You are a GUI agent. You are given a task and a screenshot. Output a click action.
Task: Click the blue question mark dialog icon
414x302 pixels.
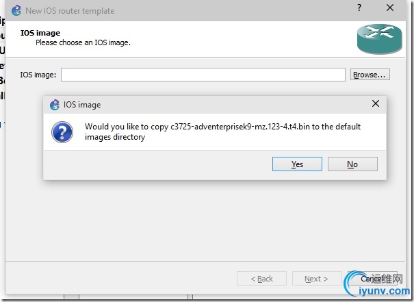(62, 132)
